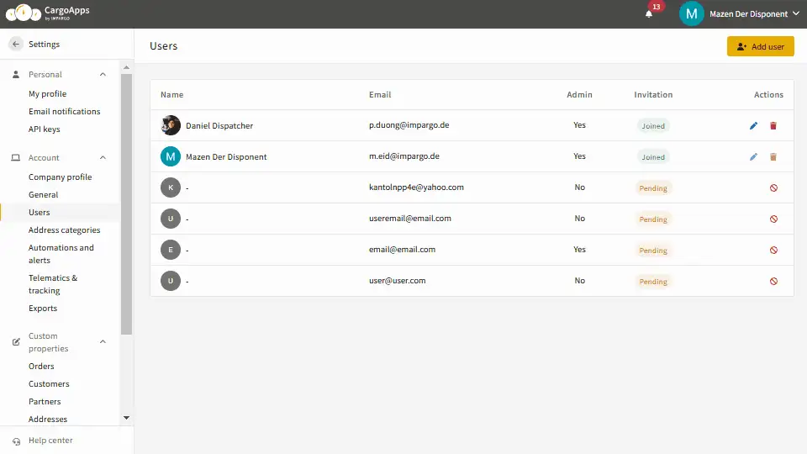Screen dimensions: 807x454
Task: Click the sidebar scroll down arrow
Action: (127, 418)
